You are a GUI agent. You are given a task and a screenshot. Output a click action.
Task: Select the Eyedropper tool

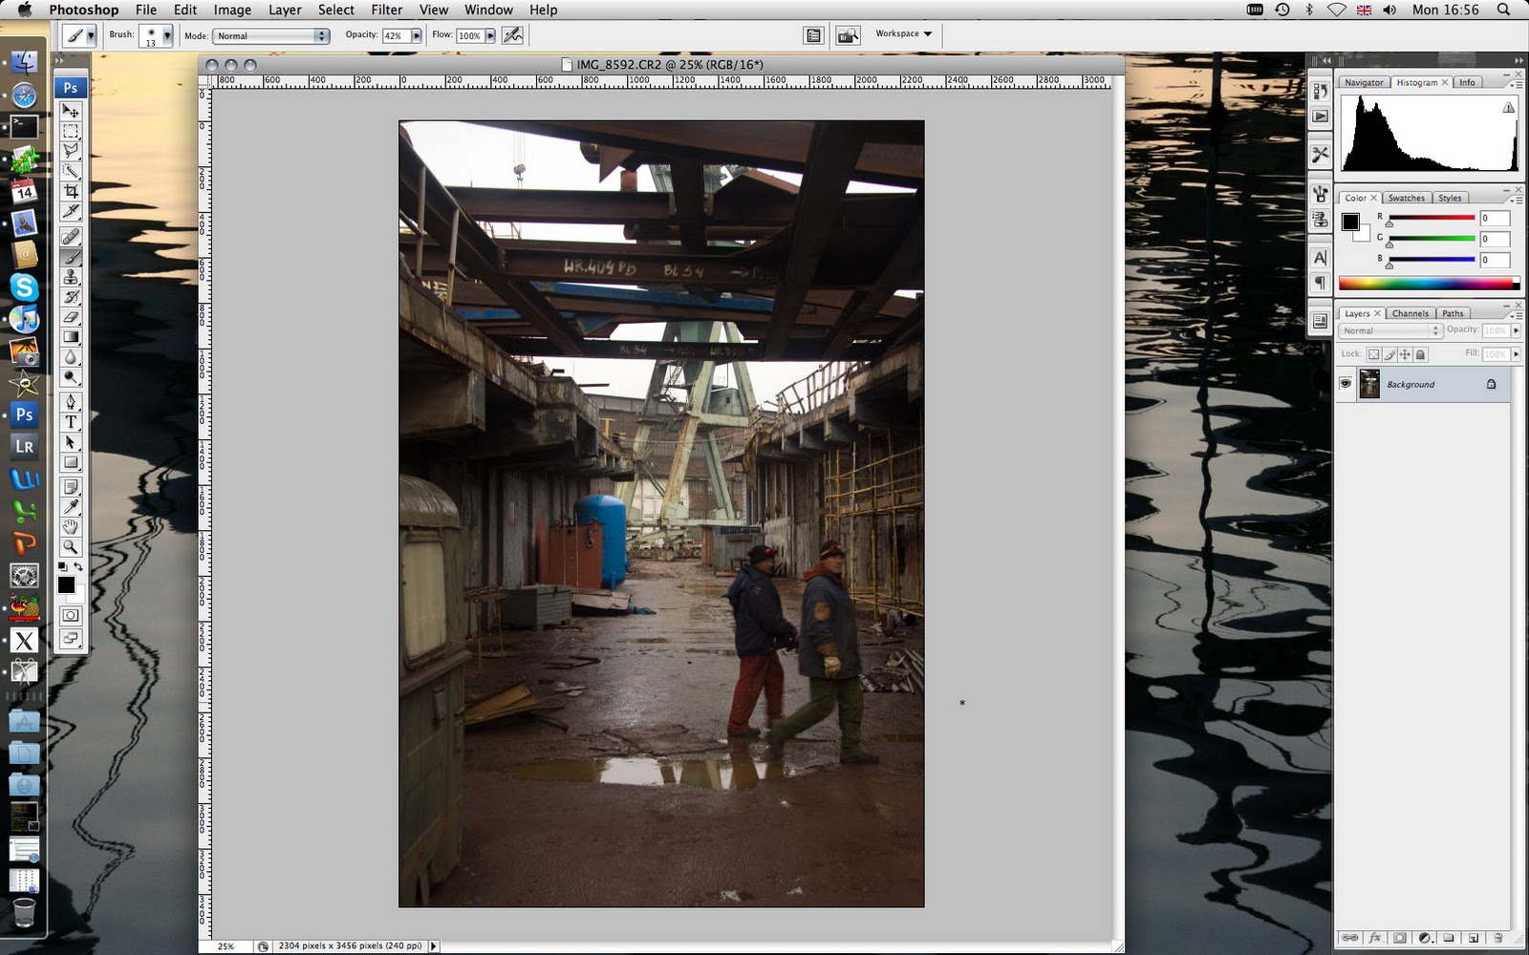pyautogui.click(x=71, y=507)
